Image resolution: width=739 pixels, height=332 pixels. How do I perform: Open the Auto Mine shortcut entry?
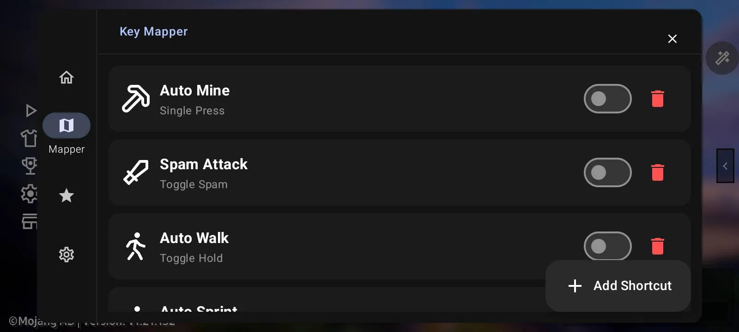[323, 99]
